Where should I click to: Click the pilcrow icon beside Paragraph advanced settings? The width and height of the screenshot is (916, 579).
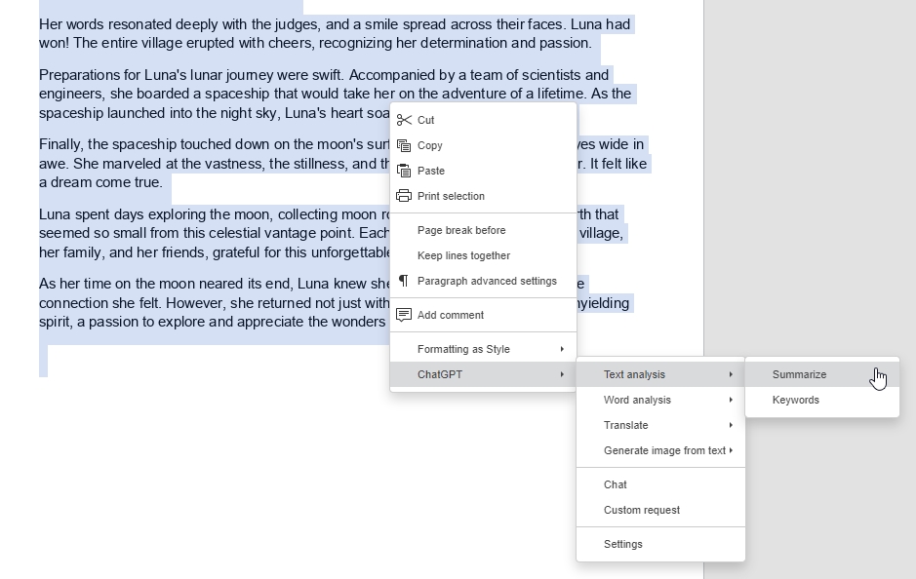(x=405, y=281)
